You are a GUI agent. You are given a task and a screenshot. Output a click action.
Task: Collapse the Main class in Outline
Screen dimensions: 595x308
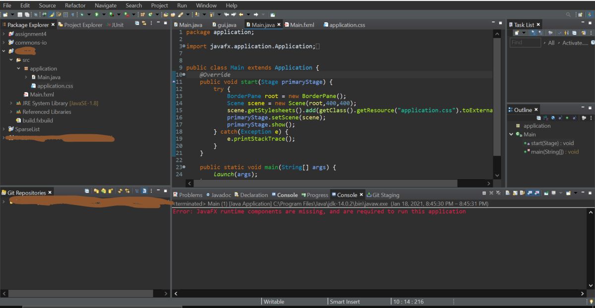[x=512, y=135]
